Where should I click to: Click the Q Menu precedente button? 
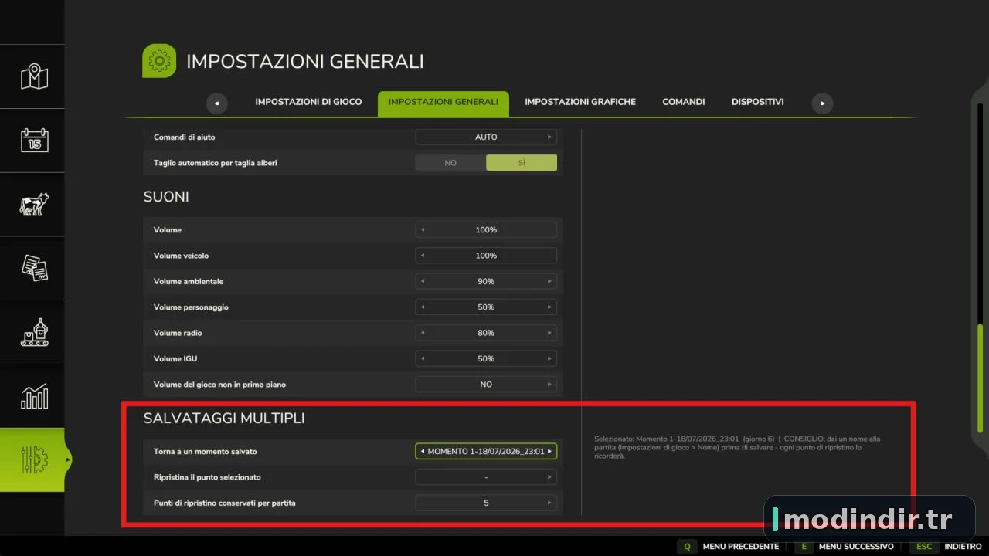(729, 546)
